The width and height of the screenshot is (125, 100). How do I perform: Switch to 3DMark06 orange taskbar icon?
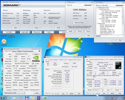(33, 98)
